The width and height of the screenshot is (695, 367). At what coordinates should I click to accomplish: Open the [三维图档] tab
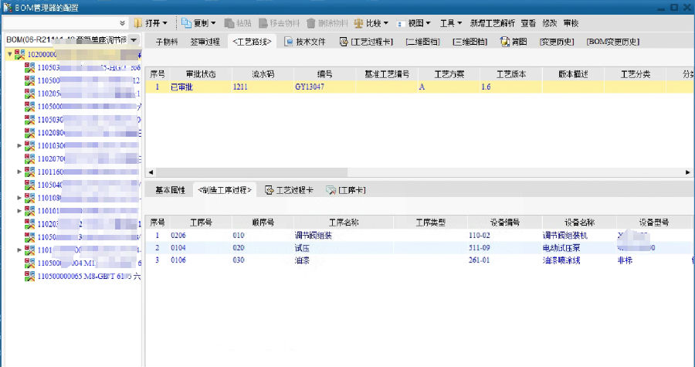[470, 42]
